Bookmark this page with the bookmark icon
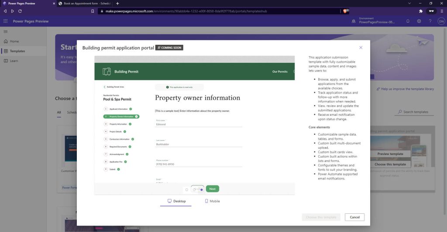This screenshot has width=447, height=232. 93,11
